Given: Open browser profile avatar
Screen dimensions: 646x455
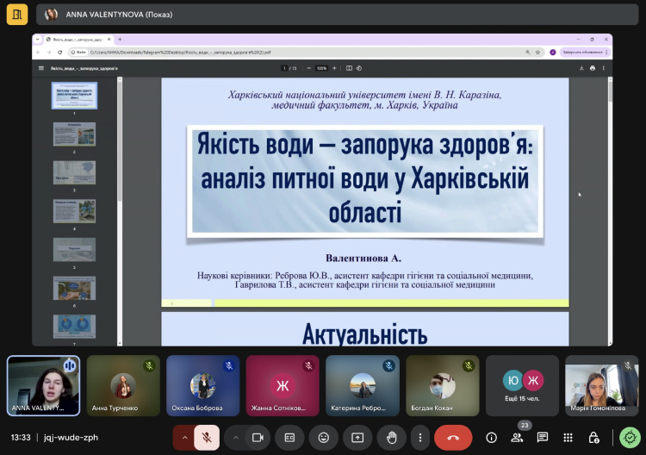Looking at the screenshot, I should click(x=553, y=53).
